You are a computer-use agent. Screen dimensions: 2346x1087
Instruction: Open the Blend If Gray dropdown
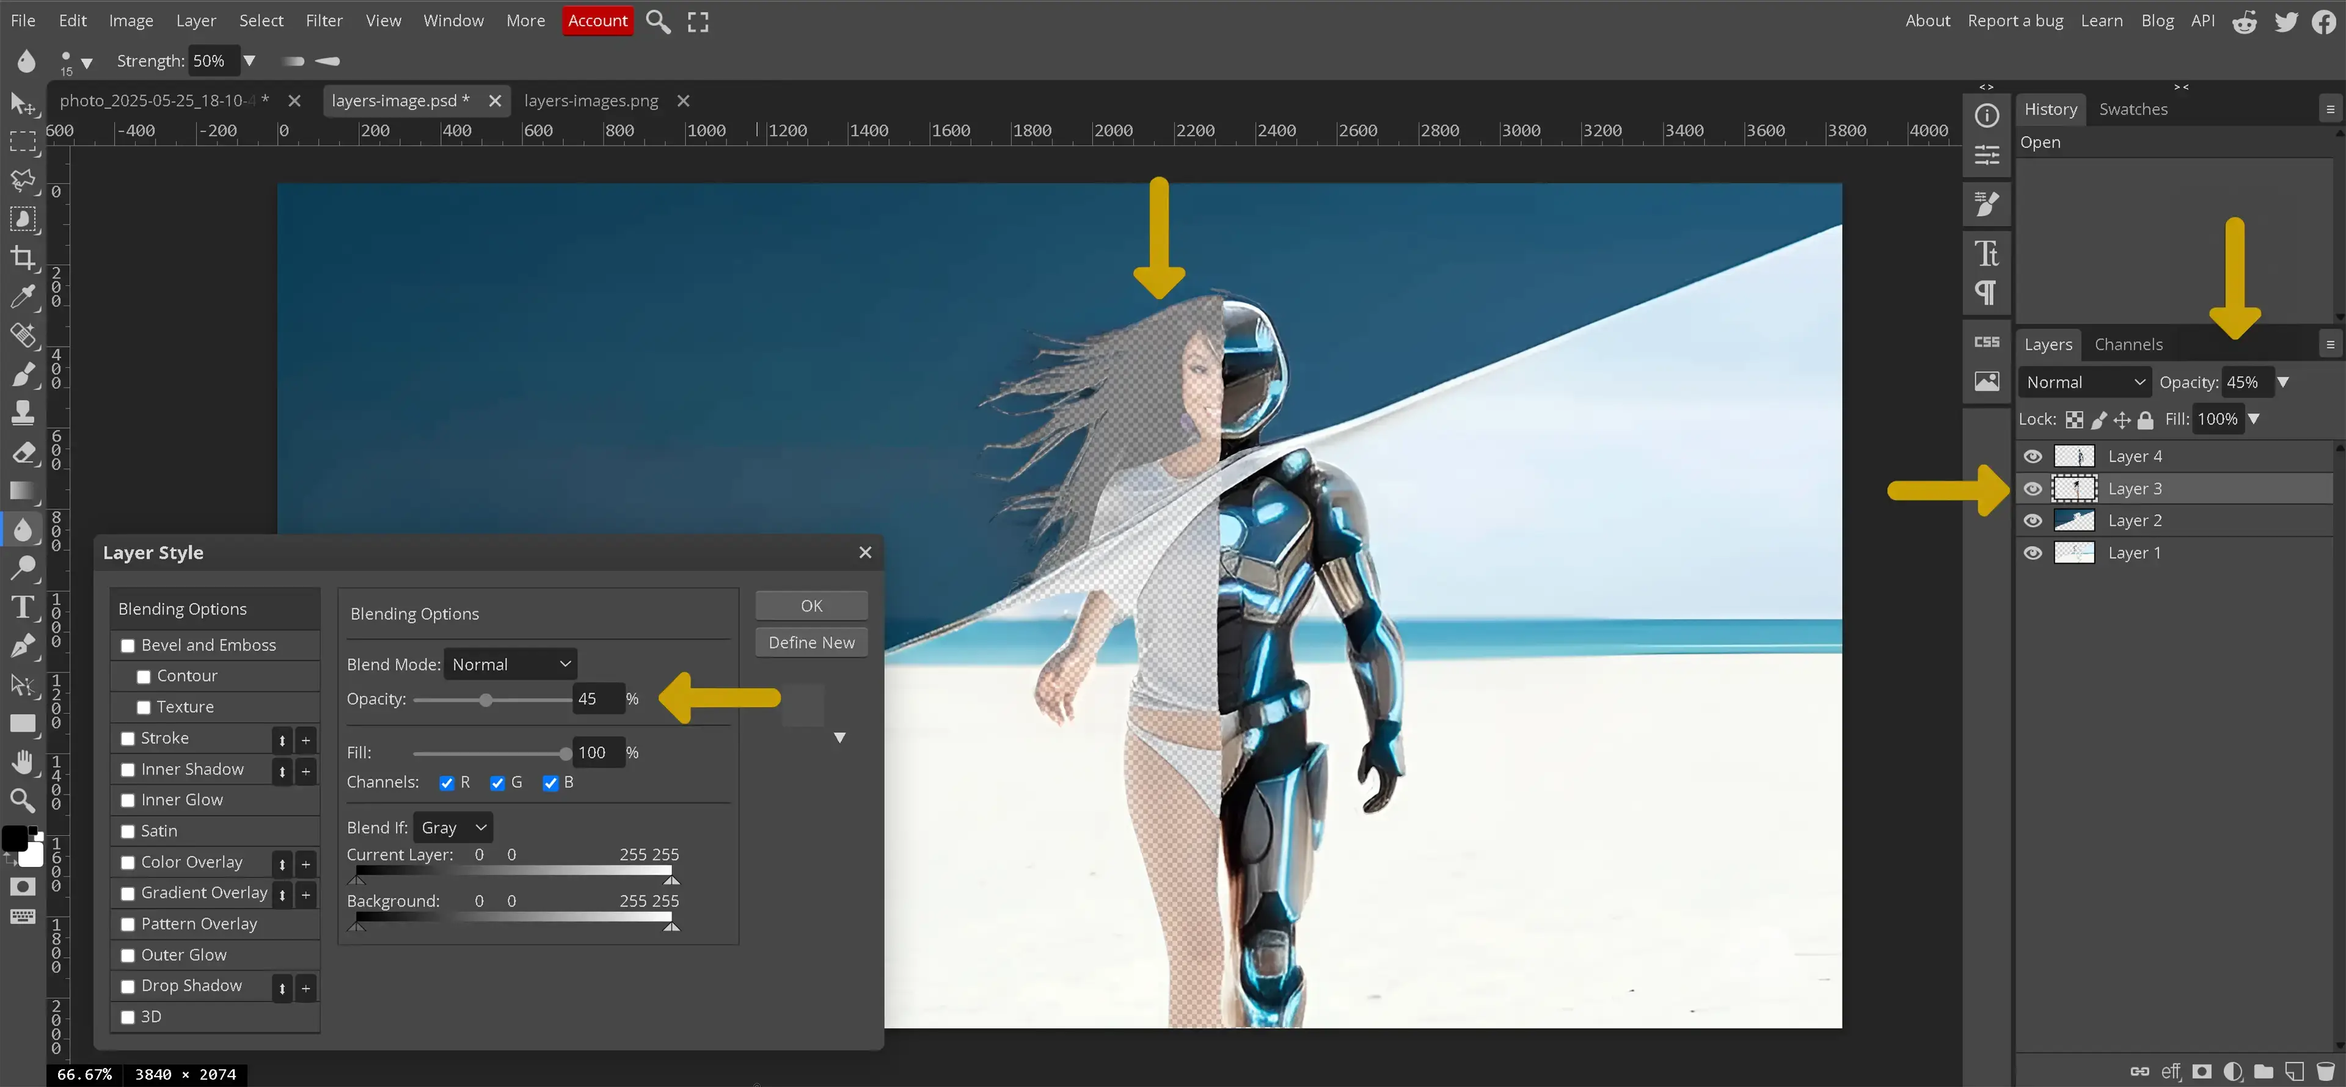click(453, 827)
